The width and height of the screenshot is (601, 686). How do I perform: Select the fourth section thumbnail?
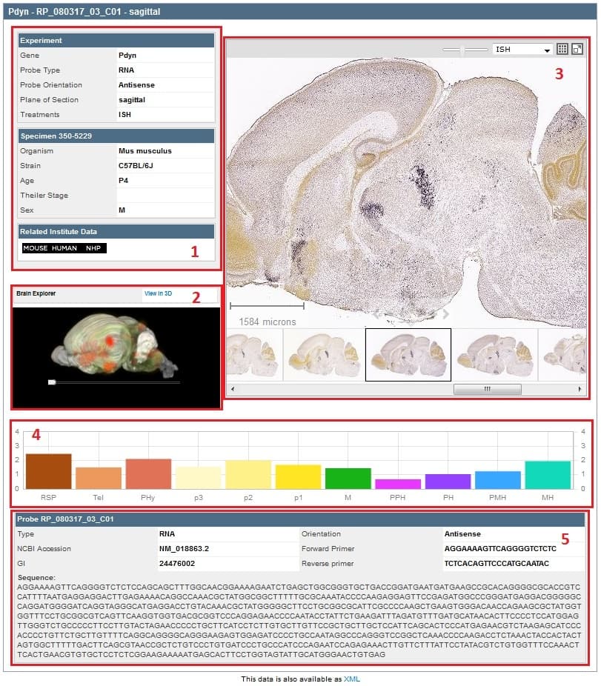point(494,355)
